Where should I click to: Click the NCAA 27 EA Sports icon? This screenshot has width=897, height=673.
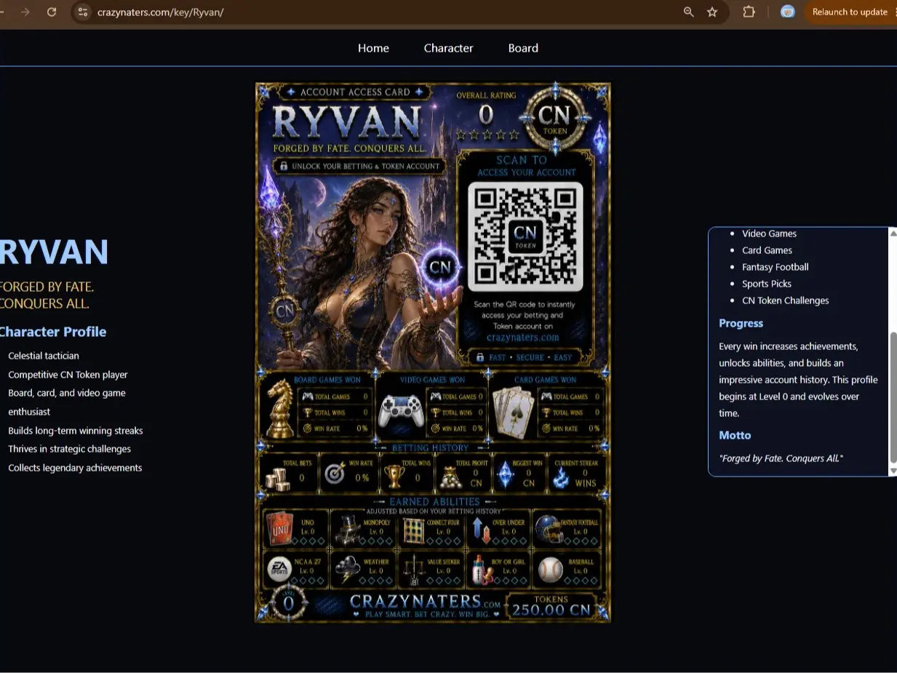[280, 570]
